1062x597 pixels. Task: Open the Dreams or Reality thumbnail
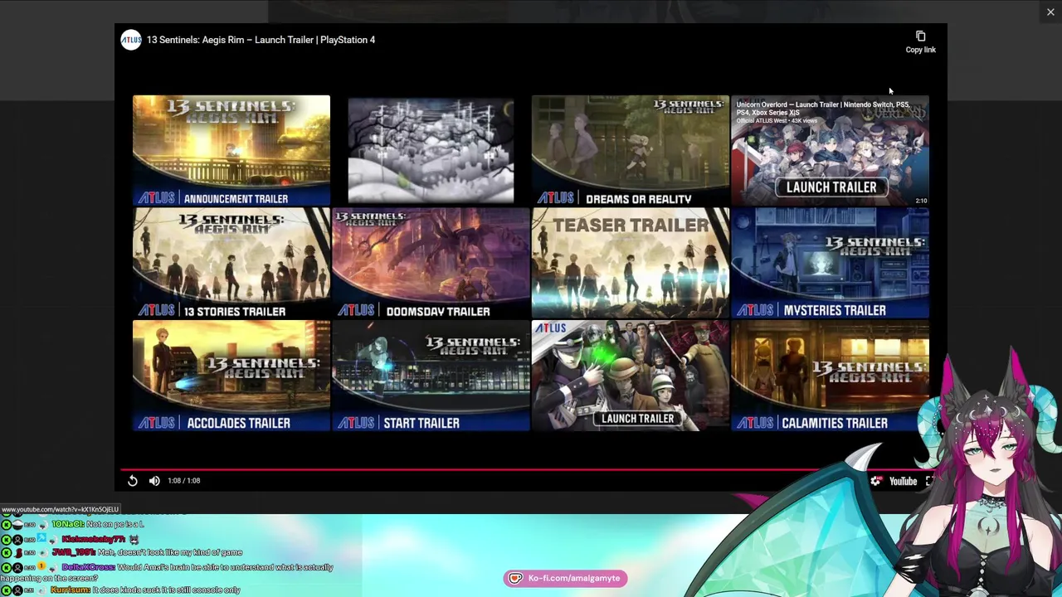tap(630, 150)
